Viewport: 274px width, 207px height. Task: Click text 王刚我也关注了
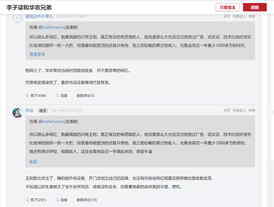tap(39, 178)
